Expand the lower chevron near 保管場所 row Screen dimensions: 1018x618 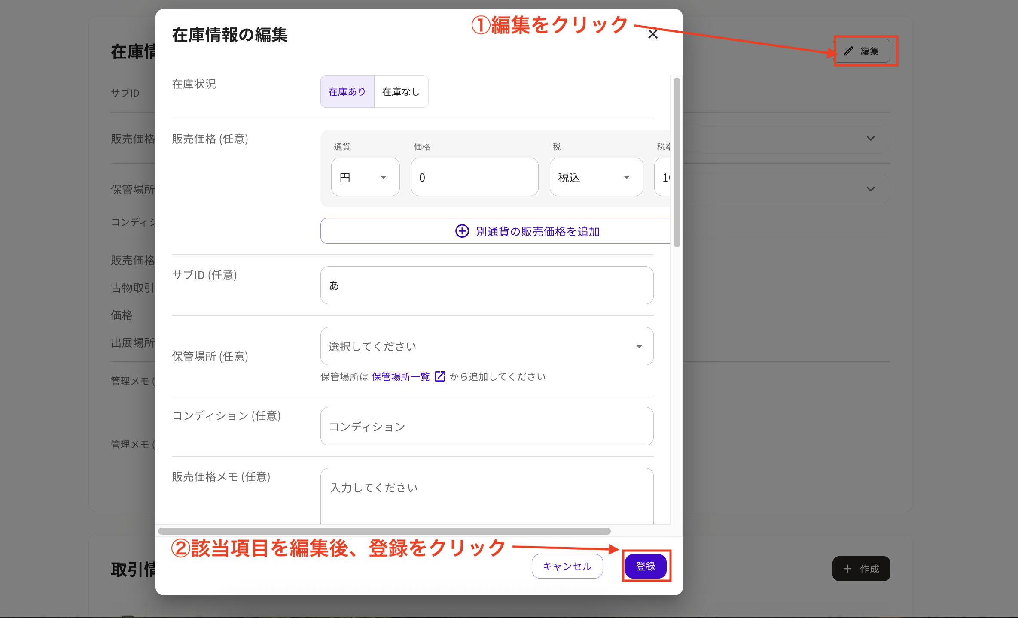[x=871, y=189]
